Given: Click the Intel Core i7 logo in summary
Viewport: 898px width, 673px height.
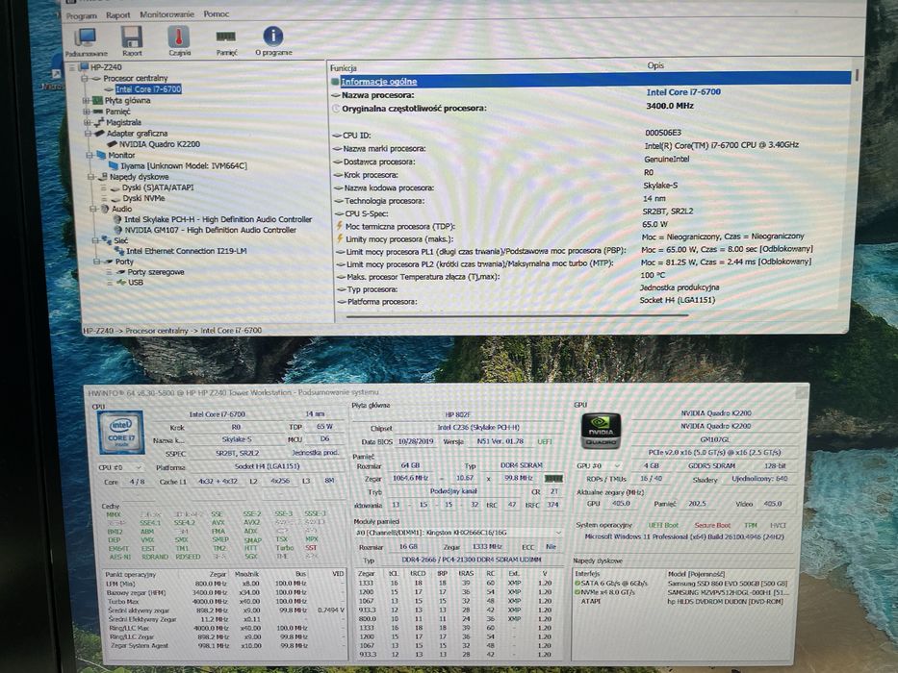Looking at the screenshot, I should (121, 434).
